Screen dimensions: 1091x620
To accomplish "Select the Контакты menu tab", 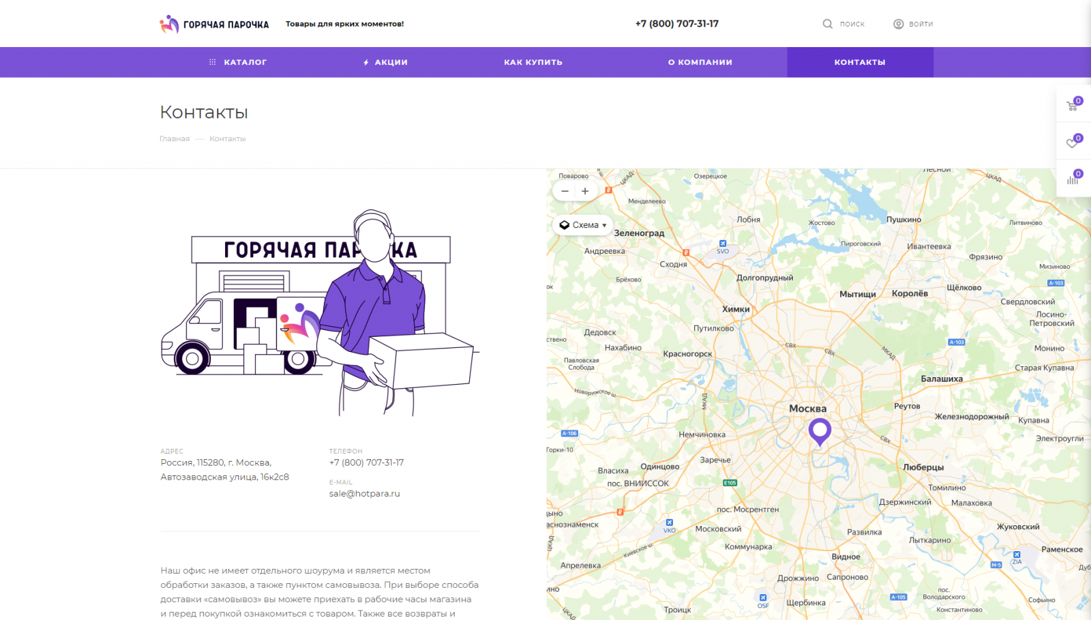I will (x=860, y=62).
